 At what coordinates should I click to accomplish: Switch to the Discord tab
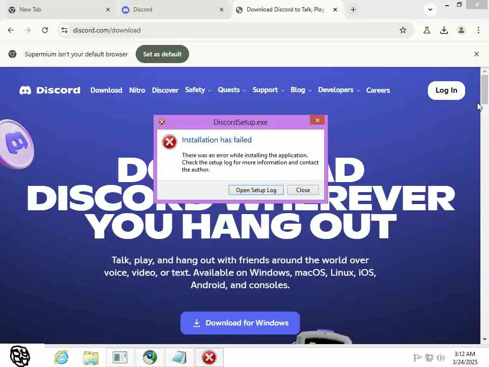click(173, 10)
